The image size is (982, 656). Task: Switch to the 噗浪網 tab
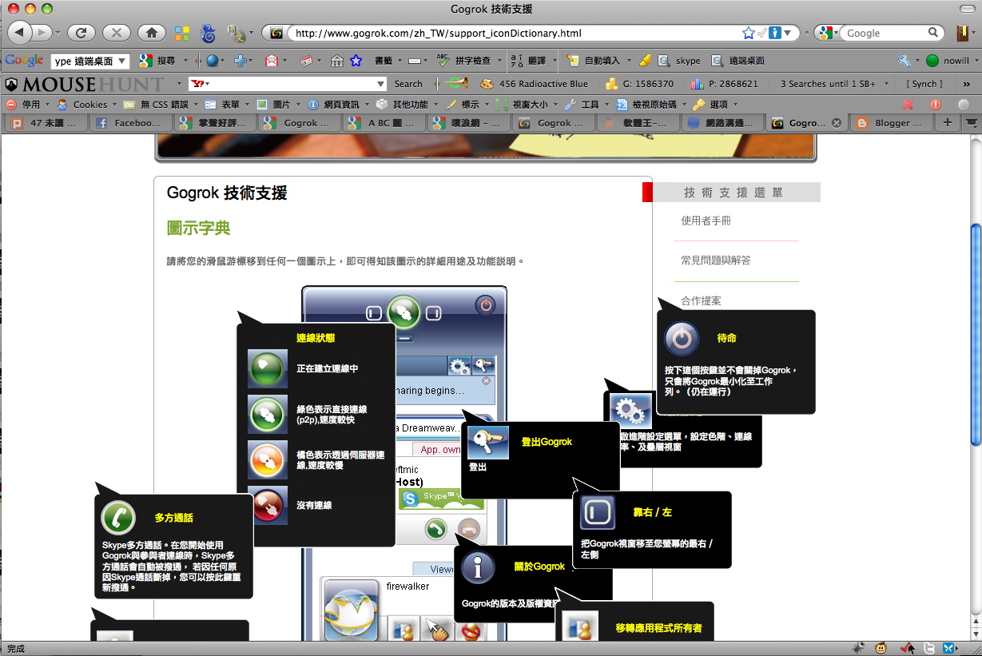tap(468, 123)
